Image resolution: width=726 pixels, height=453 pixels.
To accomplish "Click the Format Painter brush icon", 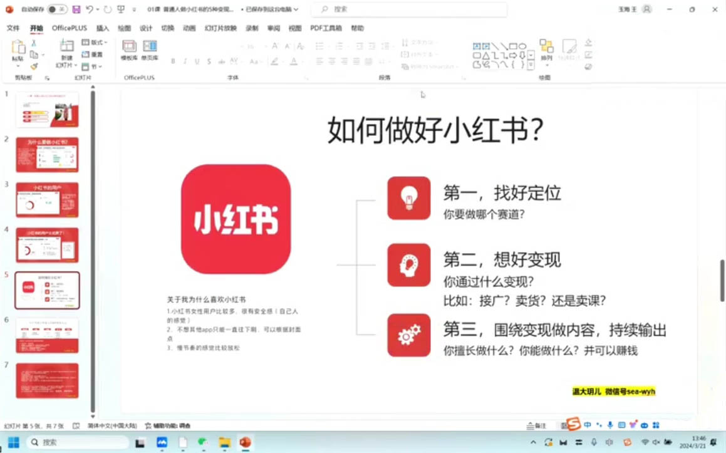I will pyautogui.click(x=34, y=66).
